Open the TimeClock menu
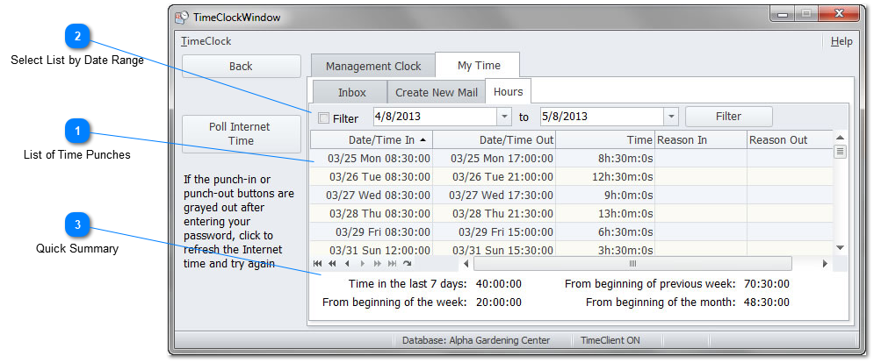Image resolution: width=874 pixels, height=363 pixels. pyautogui.click(x=206, y=41)
